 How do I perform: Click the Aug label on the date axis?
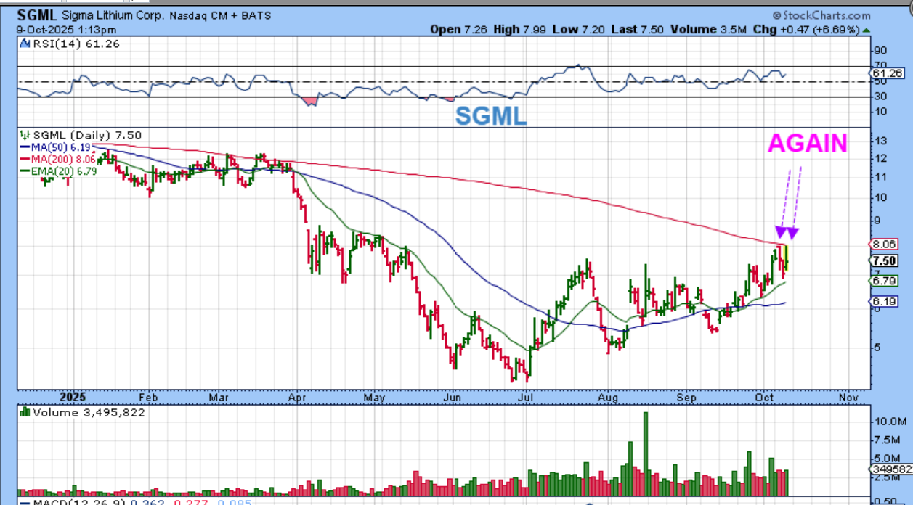(607, 398)
